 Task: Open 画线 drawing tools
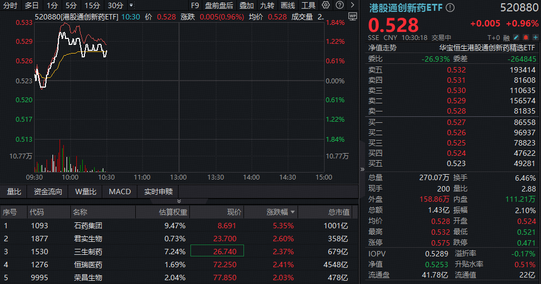tap(288, 5)
